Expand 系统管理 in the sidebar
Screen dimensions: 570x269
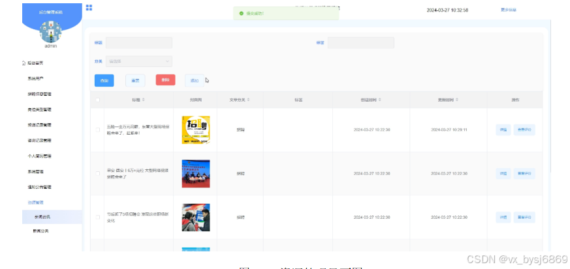click(36, 171)
